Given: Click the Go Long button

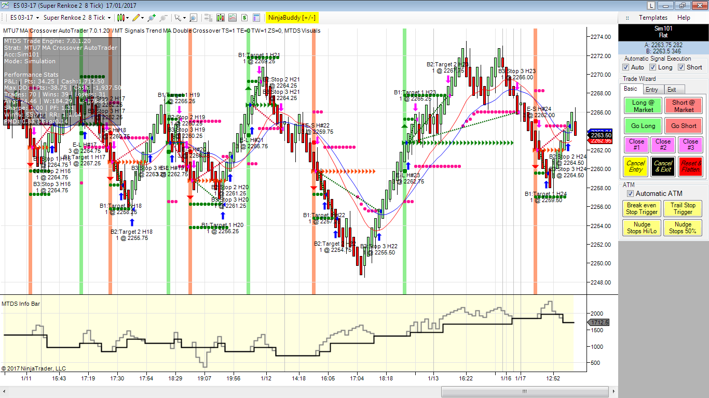Looking at the screenshot, I should click(x=643, y=126).
